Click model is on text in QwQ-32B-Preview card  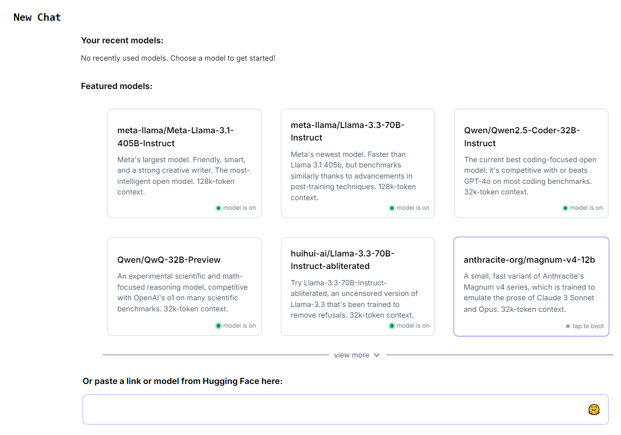[x=239, y=326]
